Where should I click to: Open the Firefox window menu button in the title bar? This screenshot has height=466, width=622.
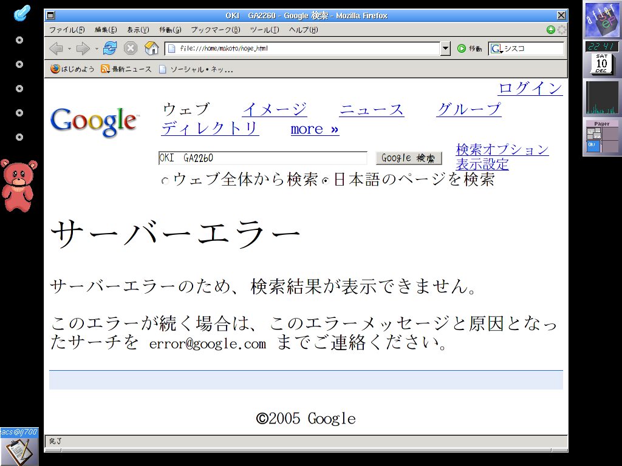coord(50,15)
